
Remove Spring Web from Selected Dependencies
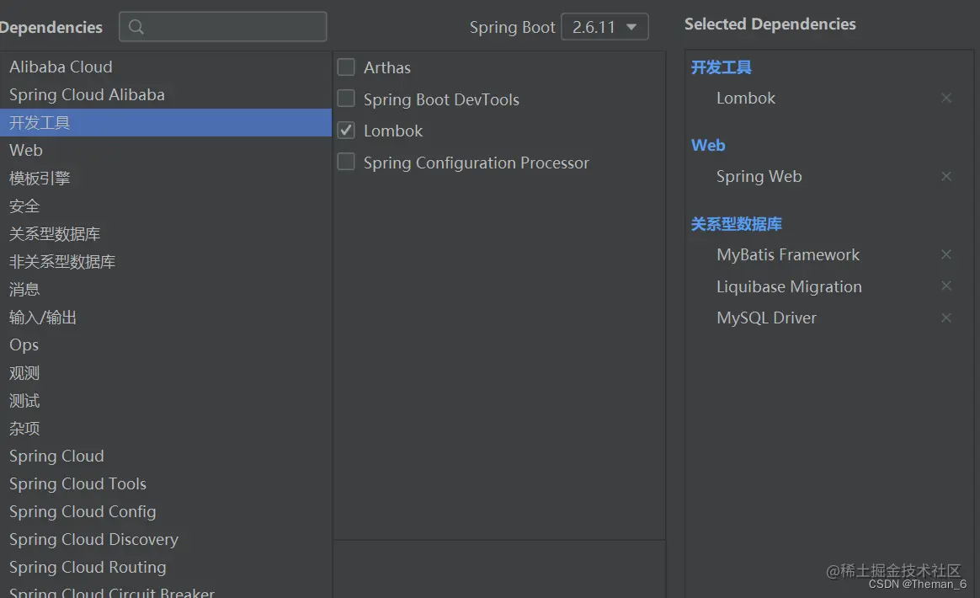(x=946, y=176)
